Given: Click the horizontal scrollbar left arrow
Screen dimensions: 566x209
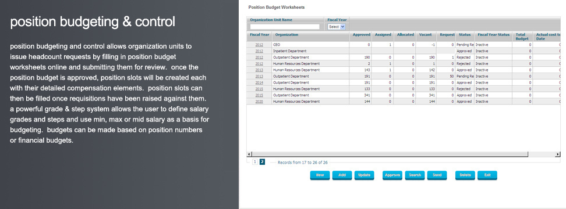Looking at the screenshot, I should tap(249, 154).
